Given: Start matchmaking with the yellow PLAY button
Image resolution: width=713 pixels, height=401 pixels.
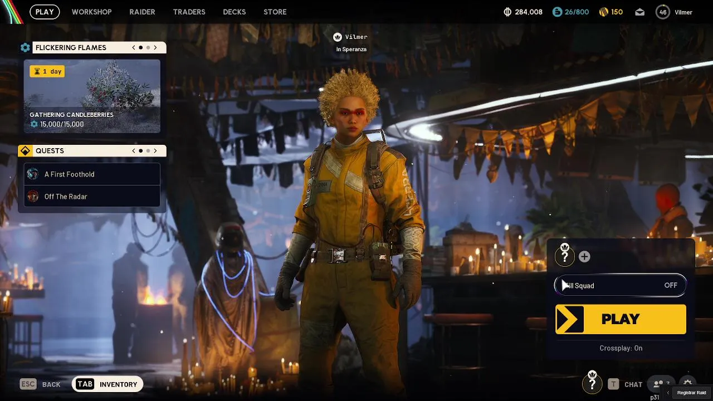Looking at the screenshot, I should [x=621, y=319].
